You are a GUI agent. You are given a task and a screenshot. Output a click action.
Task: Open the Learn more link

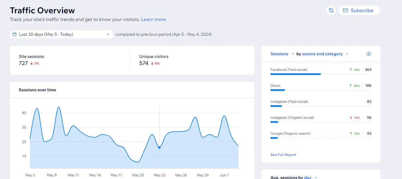(x=153, y=19)
